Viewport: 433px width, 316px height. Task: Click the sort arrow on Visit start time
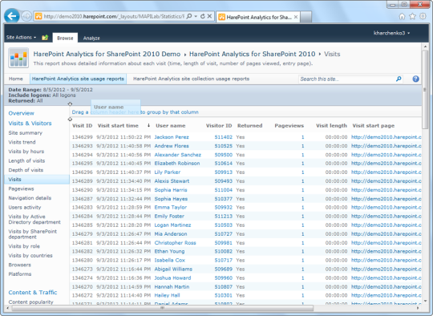pyautogui.click(x=148, y=125)
